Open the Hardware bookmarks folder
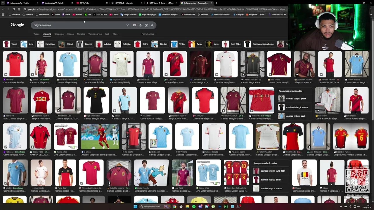This screenshot has width=374, height=210. tap(202, 14)
